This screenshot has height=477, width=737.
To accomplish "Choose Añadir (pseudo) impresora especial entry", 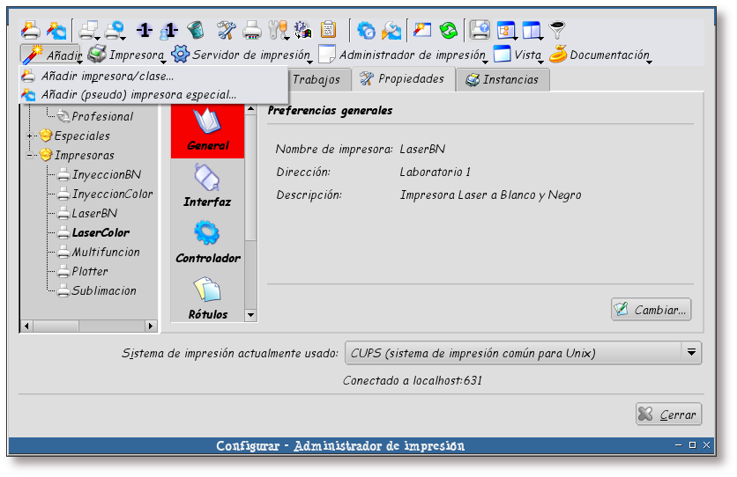I will pyautogui.click(x=138, y=94).
